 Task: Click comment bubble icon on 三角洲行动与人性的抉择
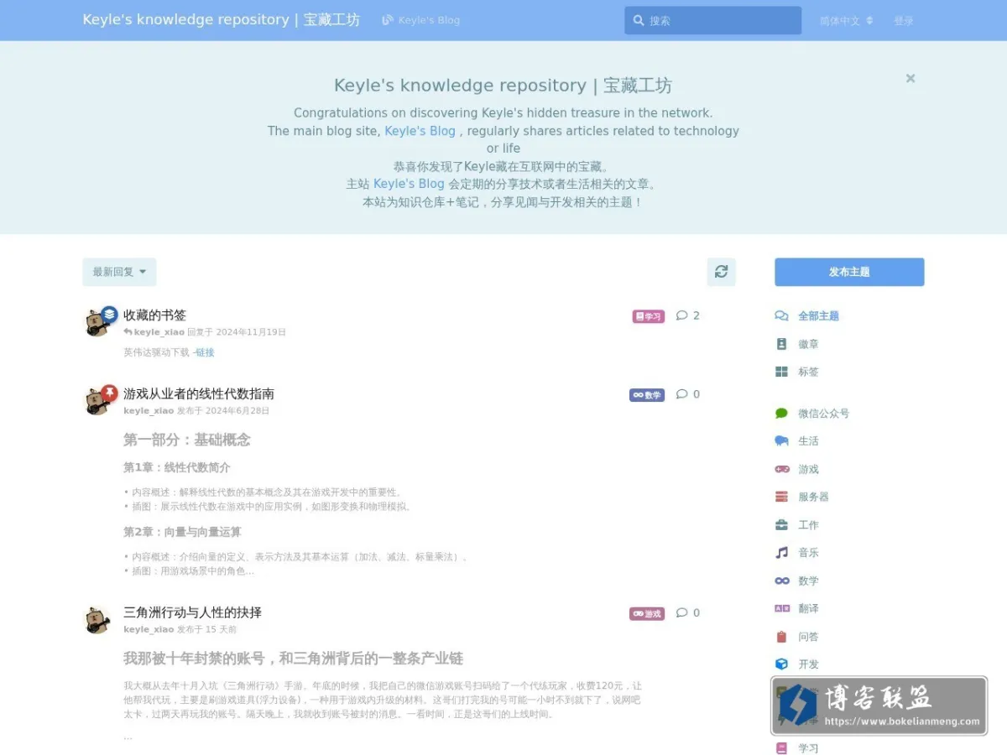[681, 612]
